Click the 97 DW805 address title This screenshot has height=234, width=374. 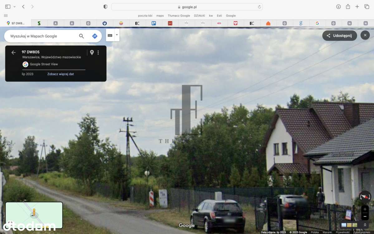pos(31,52)
